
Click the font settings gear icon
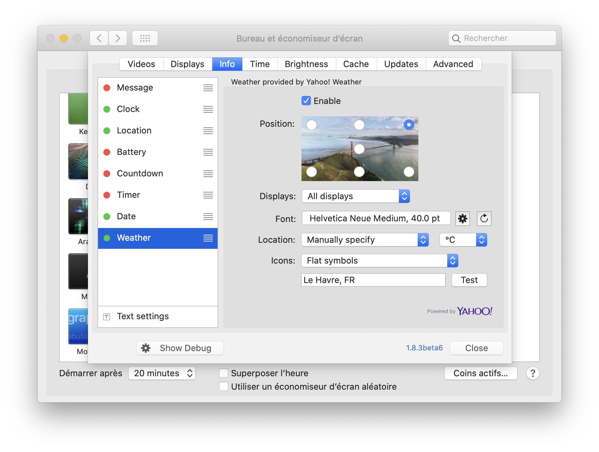coord(462,219)
